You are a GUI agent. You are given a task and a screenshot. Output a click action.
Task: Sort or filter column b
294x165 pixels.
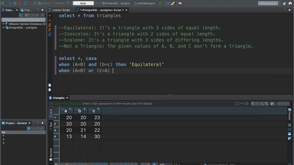[85, 109]
